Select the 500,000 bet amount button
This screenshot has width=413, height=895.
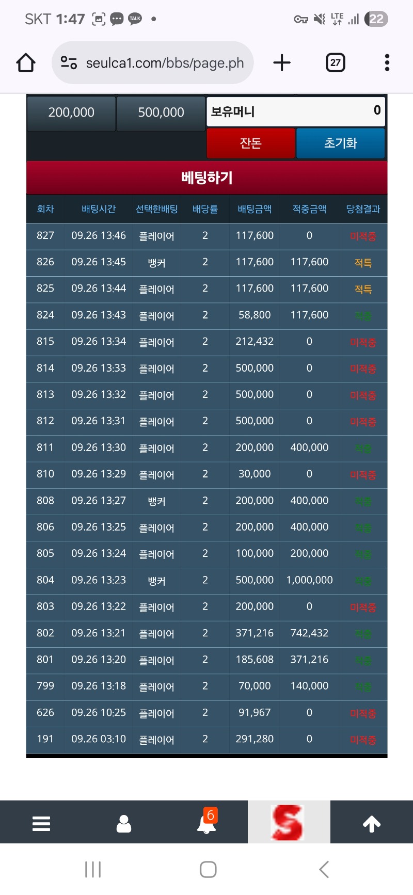point(161,113)
